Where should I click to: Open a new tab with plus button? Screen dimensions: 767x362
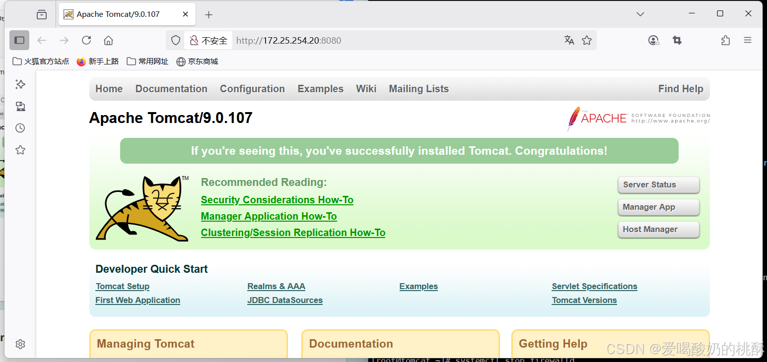(209, 14)
